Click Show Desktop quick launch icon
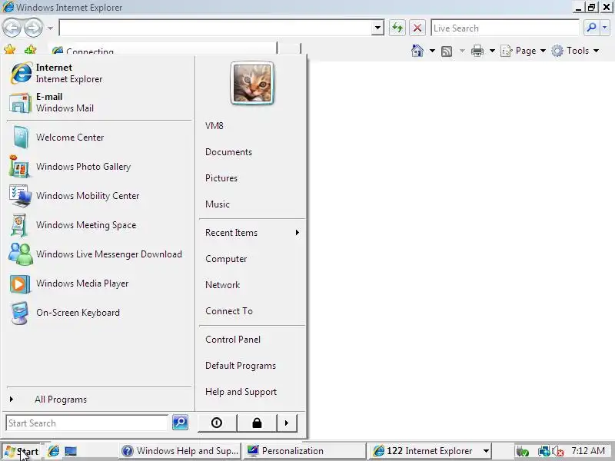Viewport: 615px width, 461px height. coord(71,451)
